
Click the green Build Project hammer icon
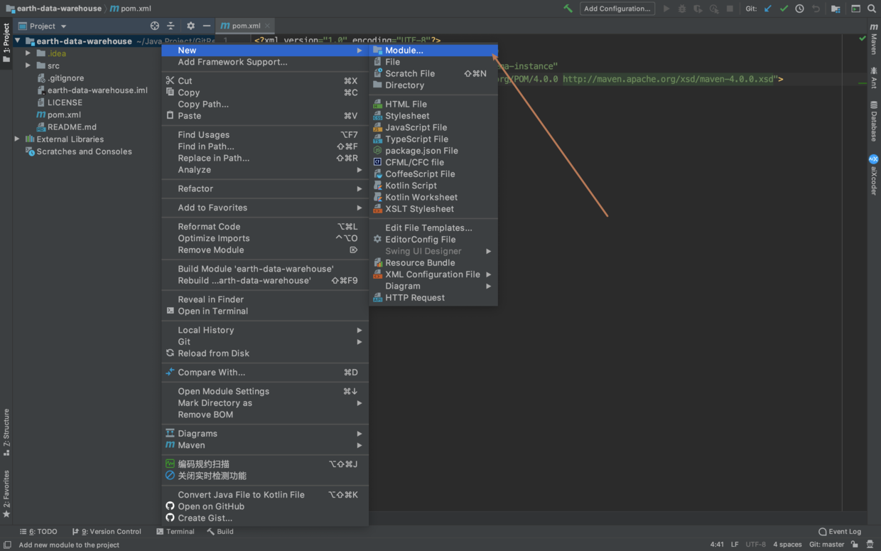(x=568, y=9)
